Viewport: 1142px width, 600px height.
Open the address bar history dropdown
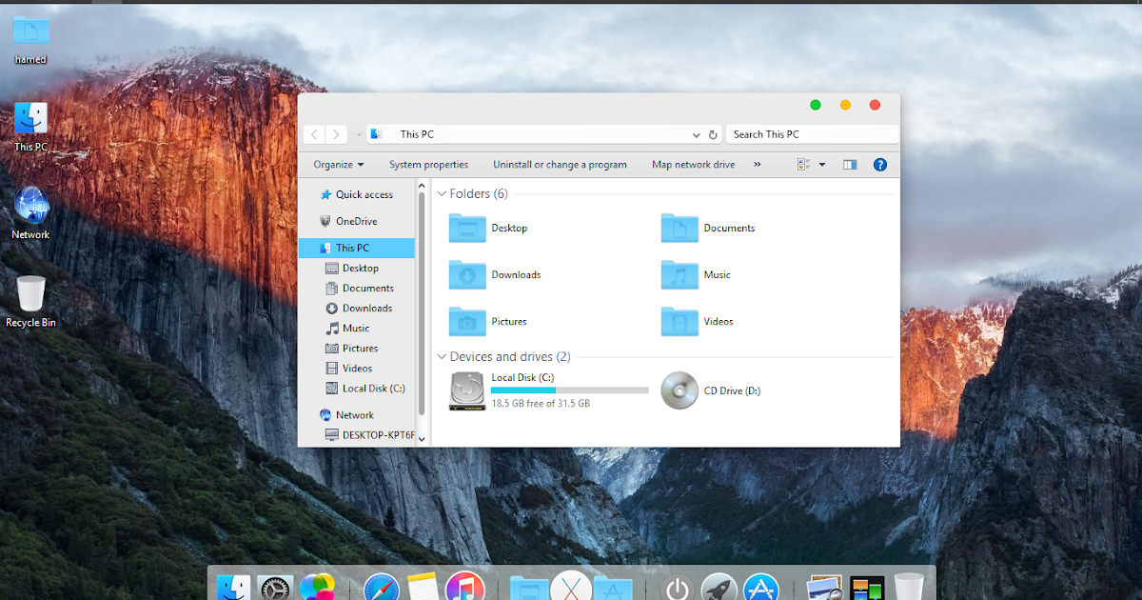pyautogui.click(x=697, y=135)
